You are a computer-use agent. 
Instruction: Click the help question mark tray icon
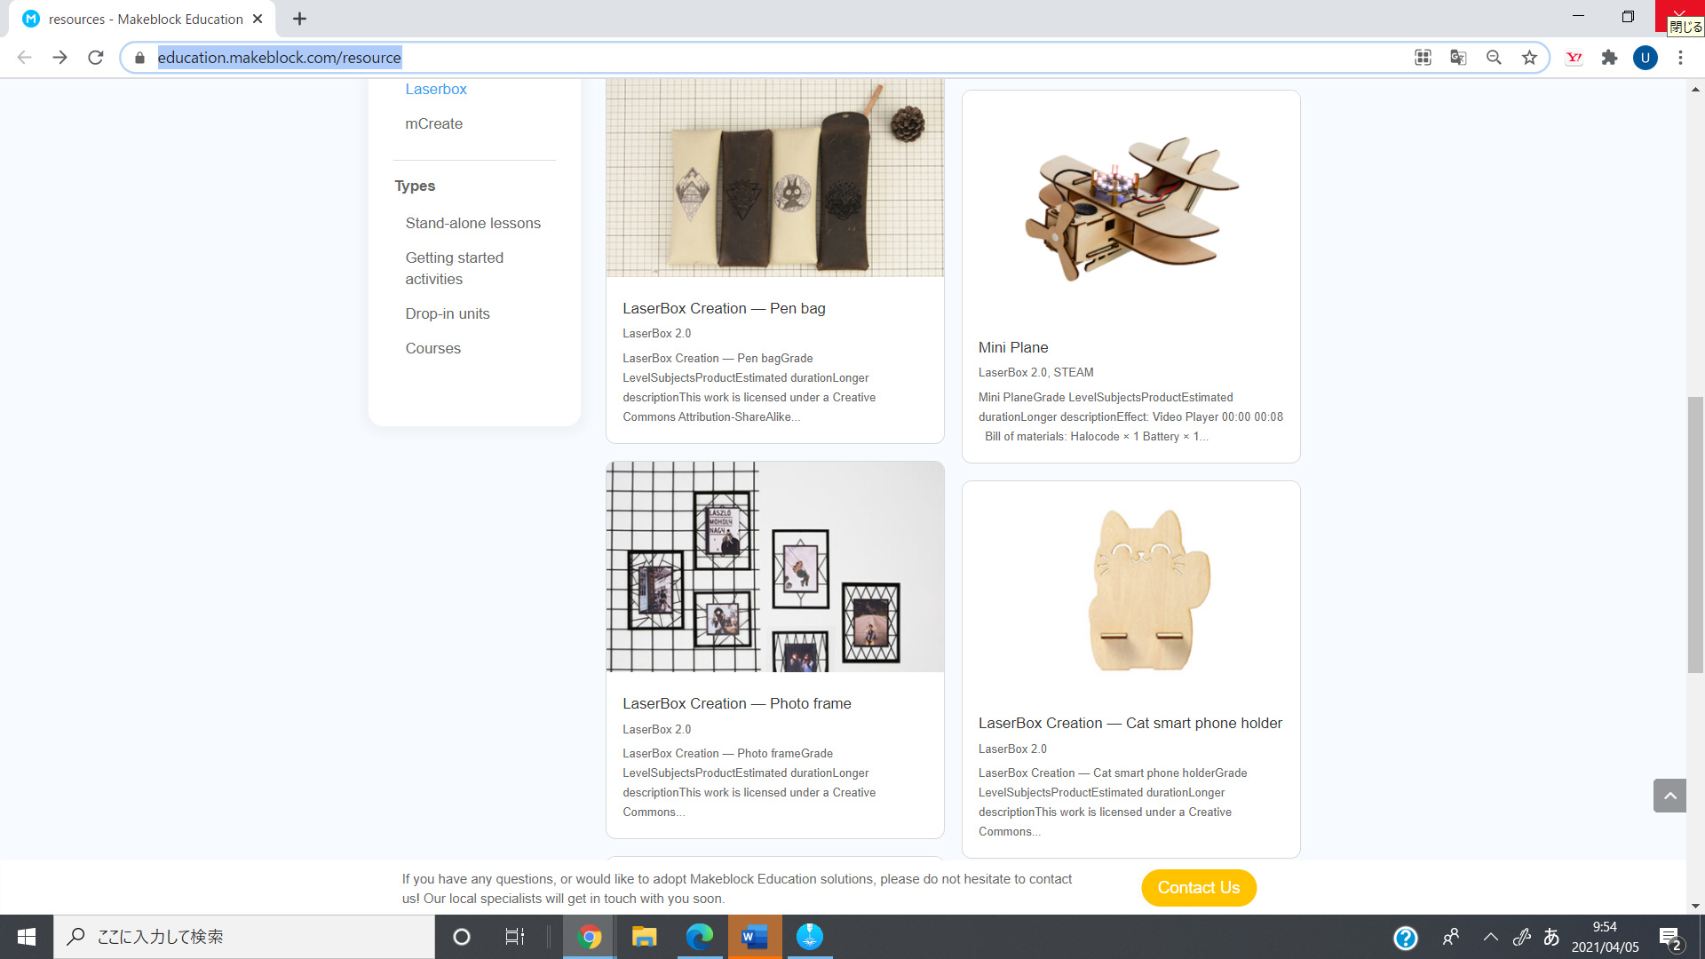(1406, 938)
